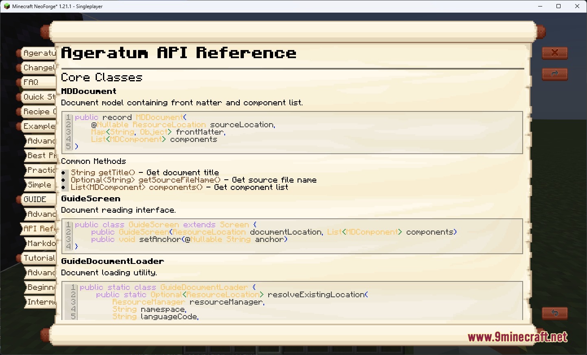Select the Beginner sub-tab
587x355 pixels.
(40, 287)
